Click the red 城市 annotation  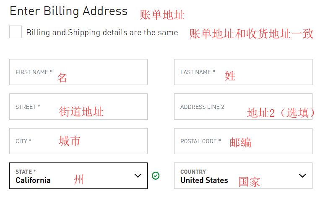[x=69, y=141]
